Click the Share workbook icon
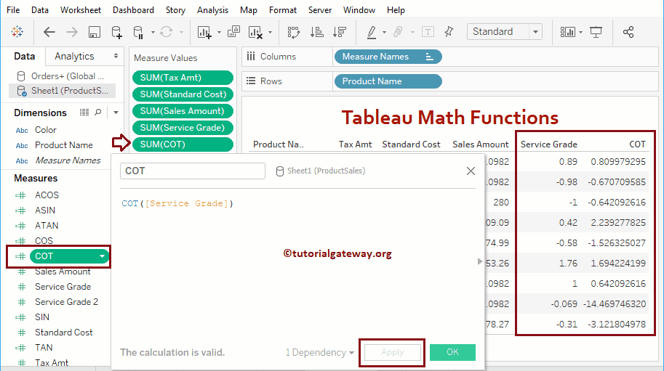664x371 pixels. [628, 32]
